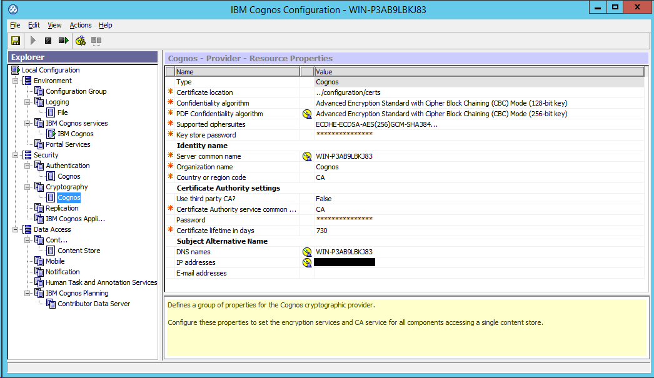Screen dimensions: 654x378
Task: Click the Start service play icon
Action: [x=33, y=41]
